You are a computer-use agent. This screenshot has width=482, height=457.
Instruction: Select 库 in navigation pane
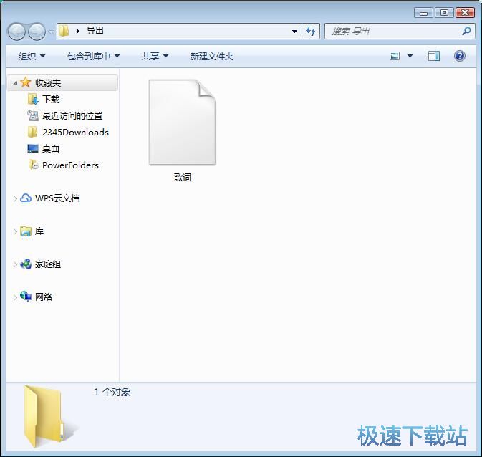point(39,231)
